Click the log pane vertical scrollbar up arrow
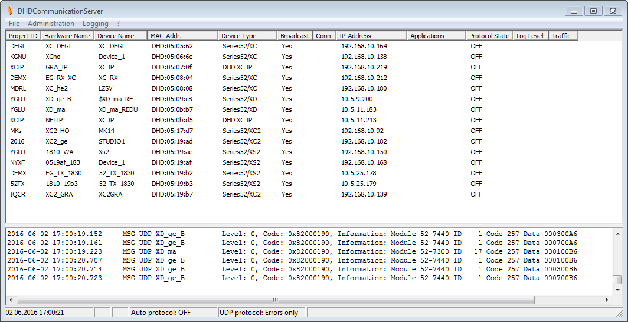 pos(617,234)
